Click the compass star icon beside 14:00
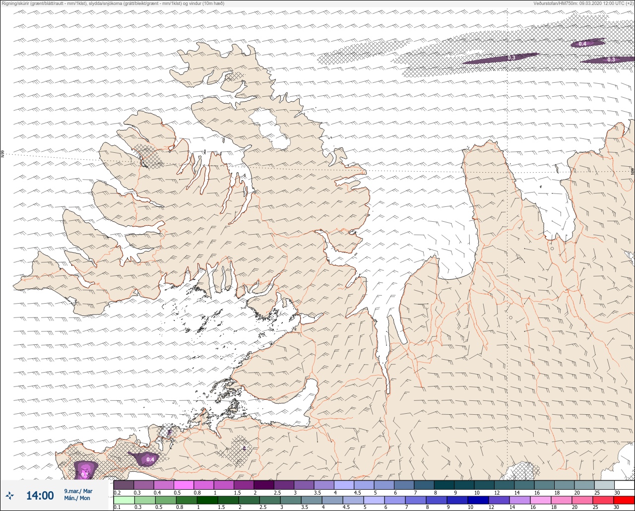This screenshot has height=511, width=635. coord(9,495)
